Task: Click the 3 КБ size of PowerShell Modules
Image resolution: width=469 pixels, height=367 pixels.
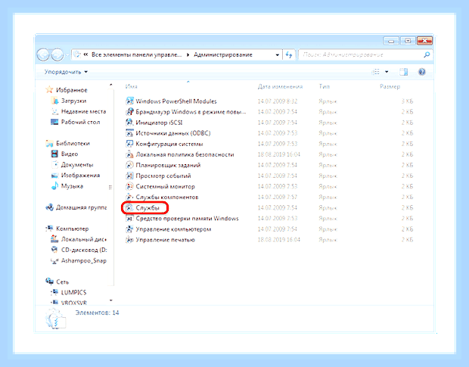Action: click(407, 101)
